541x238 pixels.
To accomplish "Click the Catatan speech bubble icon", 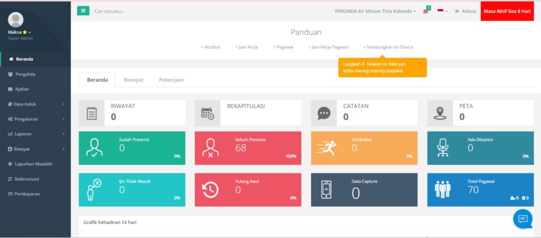I will tap(324, 113).
